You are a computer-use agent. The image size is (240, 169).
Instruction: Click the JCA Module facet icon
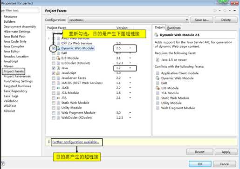(58, 93)
